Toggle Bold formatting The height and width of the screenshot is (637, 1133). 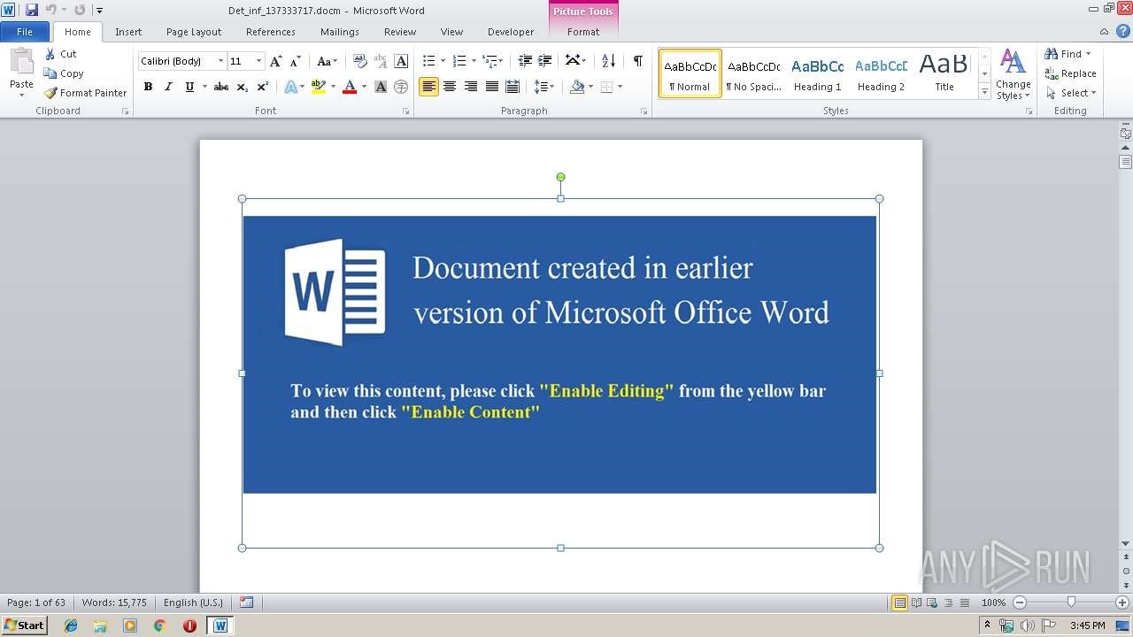tap(148, 87)
